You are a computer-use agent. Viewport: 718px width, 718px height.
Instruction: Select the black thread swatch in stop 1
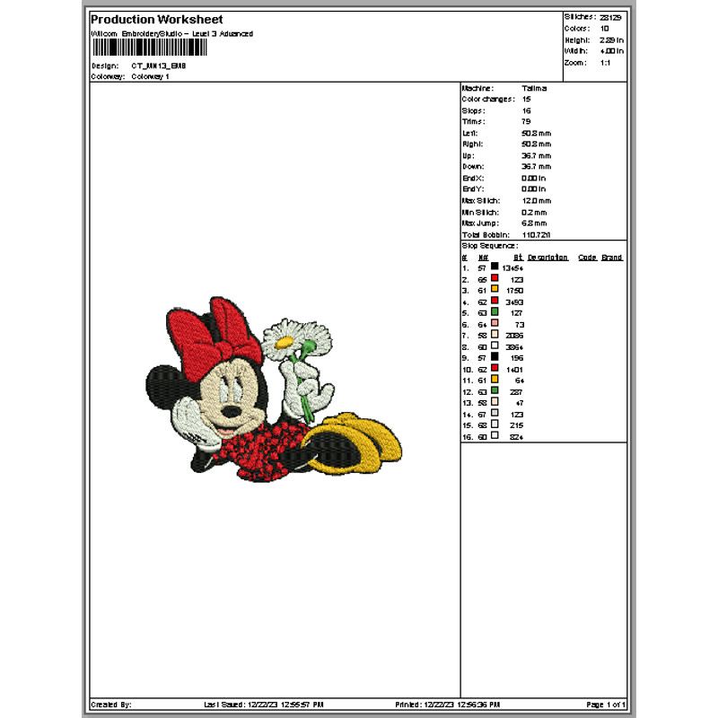(494, 266)
